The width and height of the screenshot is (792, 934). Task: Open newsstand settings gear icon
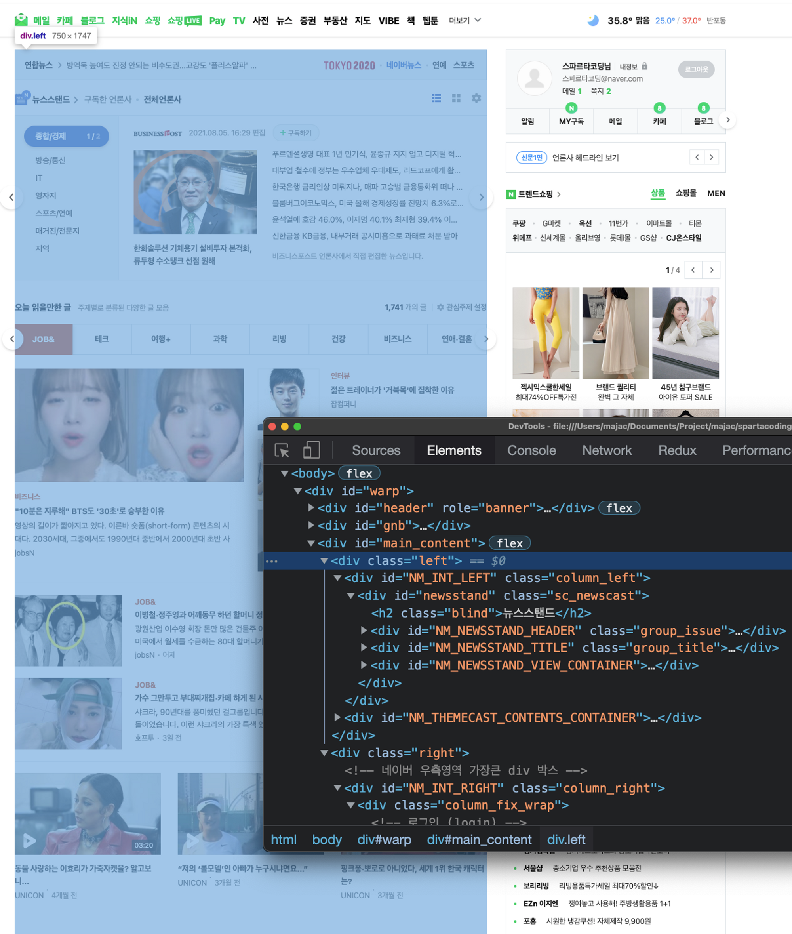476,98
